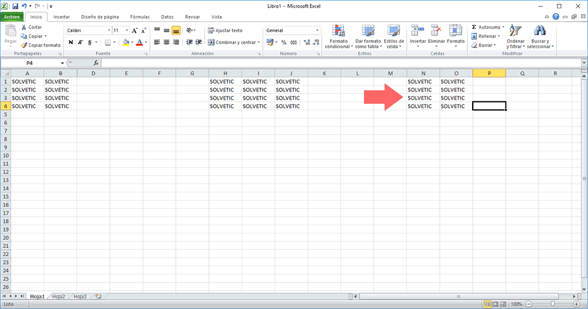The image size is (588, 309).
Task: Click the Eliminar cells icon
Action: tap(436, 31)
